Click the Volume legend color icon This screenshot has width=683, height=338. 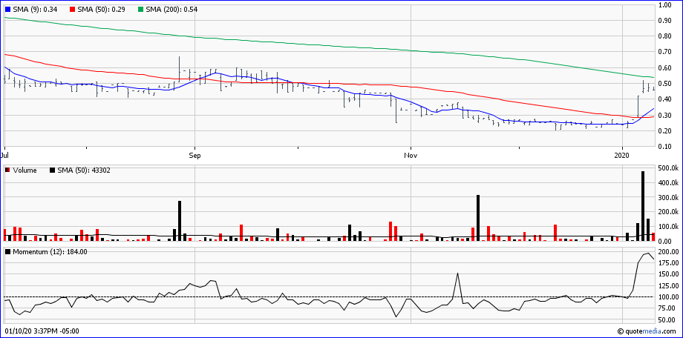[7, 170]
